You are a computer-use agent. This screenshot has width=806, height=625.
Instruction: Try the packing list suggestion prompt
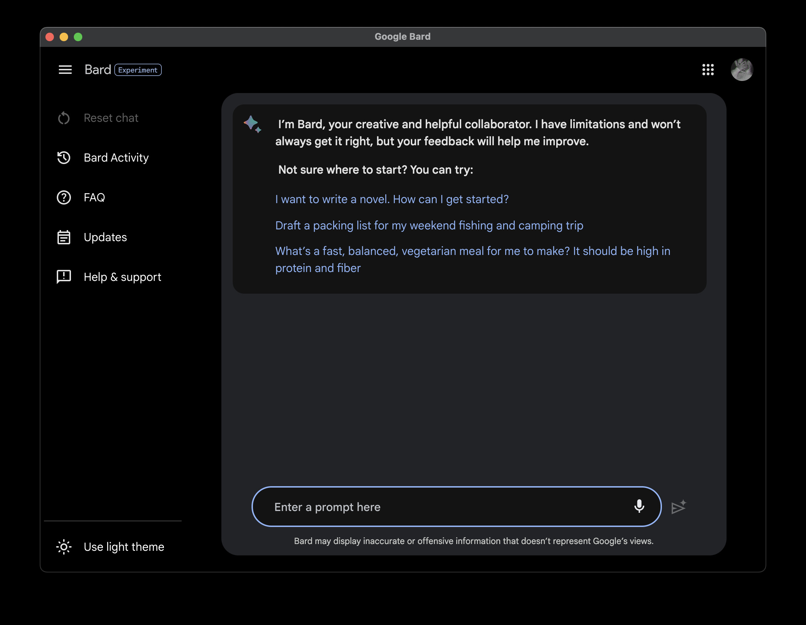click(x=429, y=225)
